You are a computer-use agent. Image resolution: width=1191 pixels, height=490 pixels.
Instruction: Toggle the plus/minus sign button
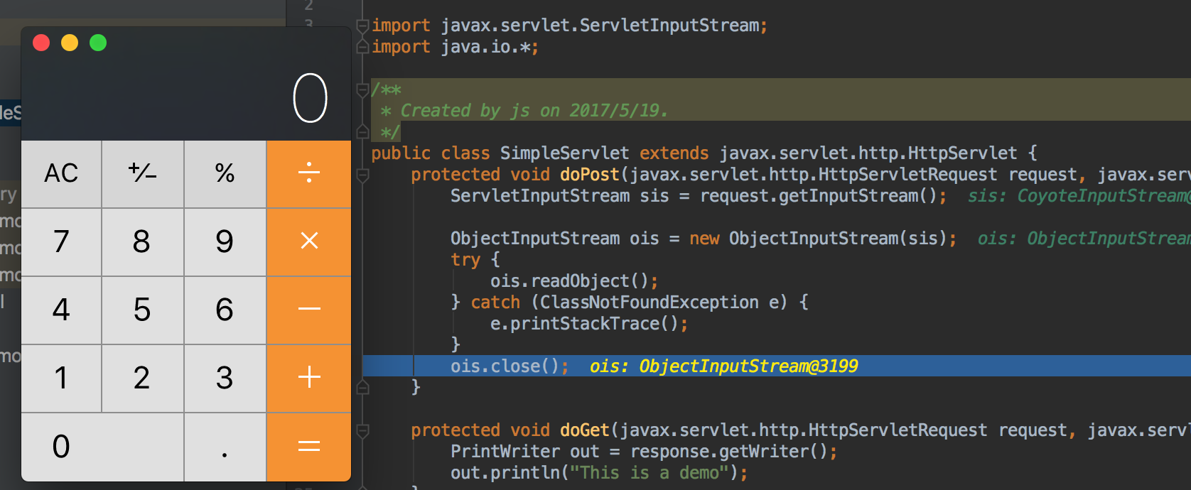(143, 174)
